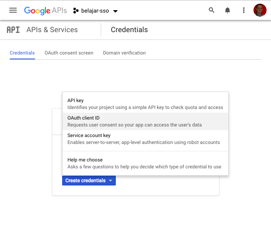Choose OAuth client ID from the menu
This screenshot has width=271, height=231.
click(145, 121)
